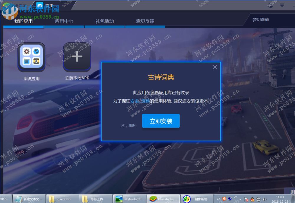The height and width of the screenshot is (203, 295).
Task: Open the 意见反馈 feedback tab
Action: pyautogui.click(x=145, y=21)
